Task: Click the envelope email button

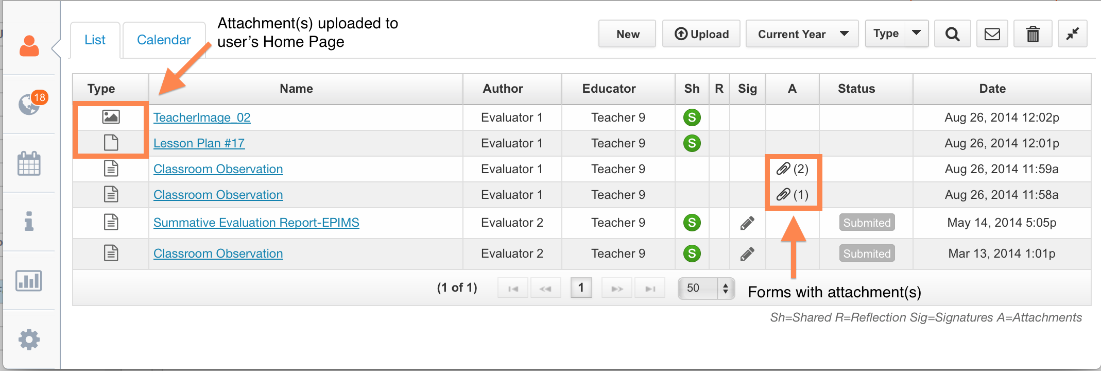Action: click(x=992, y=34)
